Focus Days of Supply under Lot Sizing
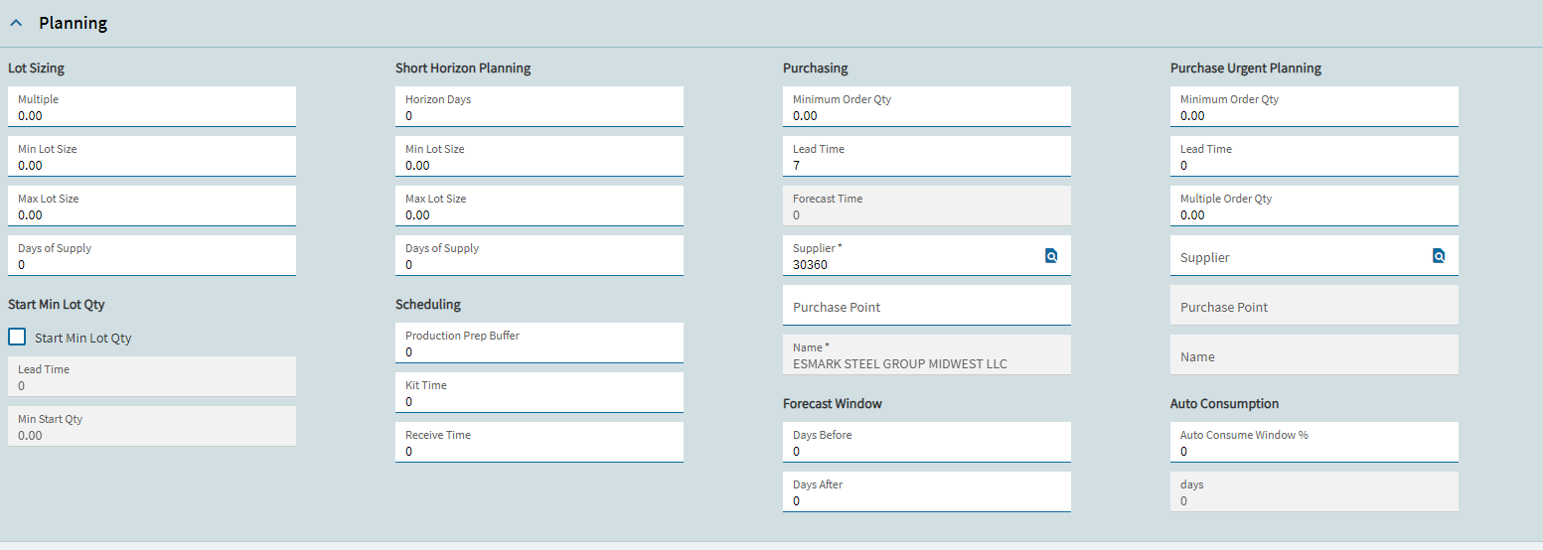 click(152, 255)
